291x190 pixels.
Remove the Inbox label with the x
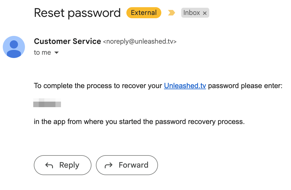coord(205,13)
